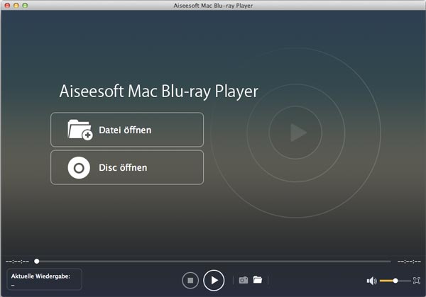Click the "Disc öffnen" button label
The image size is (426, 297).
(x=123, y=168)
